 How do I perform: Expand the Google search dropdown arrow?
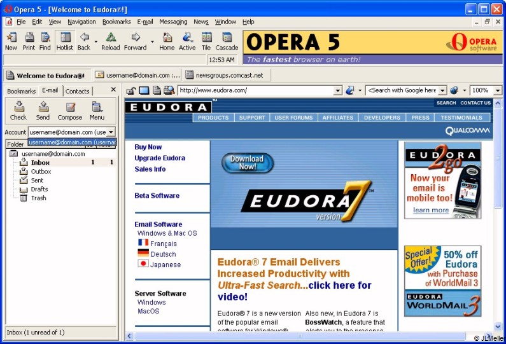443,90
